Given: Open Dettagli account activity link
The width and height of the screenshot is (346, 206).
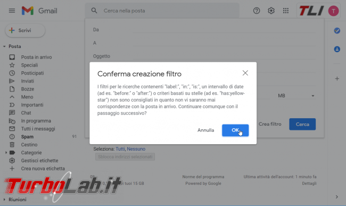Looking at the screenshot, I should point(309,183).
